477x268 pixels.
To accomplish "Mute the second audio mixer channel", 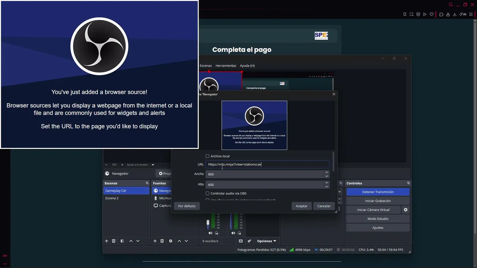I will (x=233, y=233).
